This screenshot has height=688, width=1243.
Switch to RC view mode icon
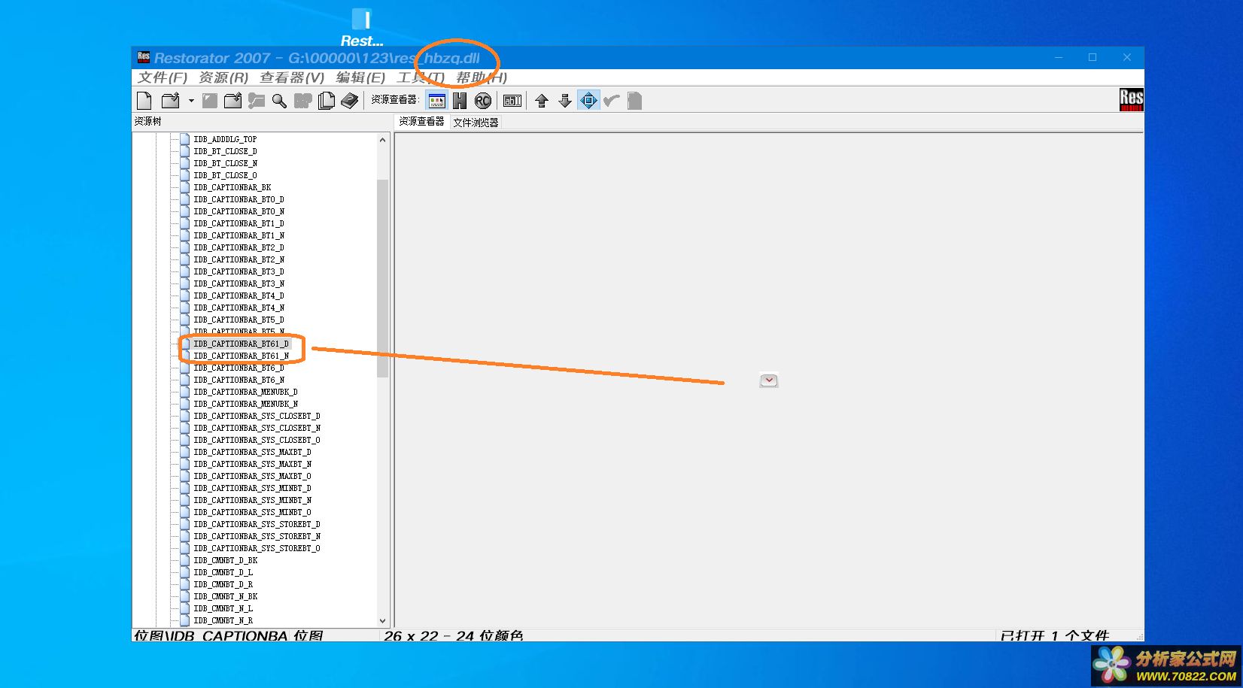(x=483, y=101)
